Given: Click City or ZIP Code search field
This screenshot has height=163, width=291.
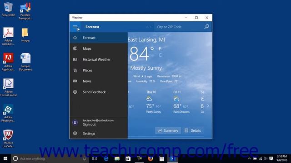Looking at the screenshot, I should 179,27.
